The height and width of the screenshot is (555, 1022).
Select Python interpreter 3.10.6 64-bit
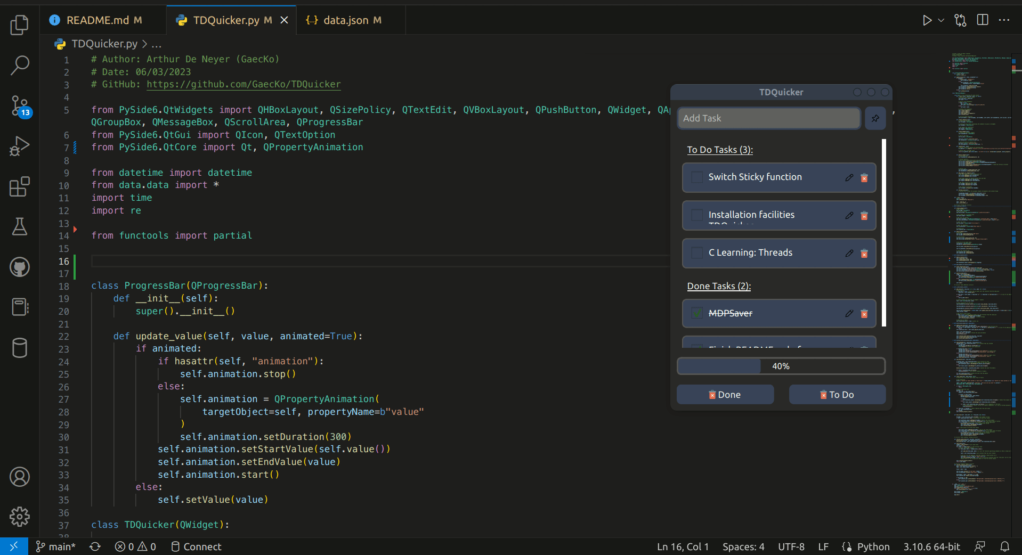point(931,546)
